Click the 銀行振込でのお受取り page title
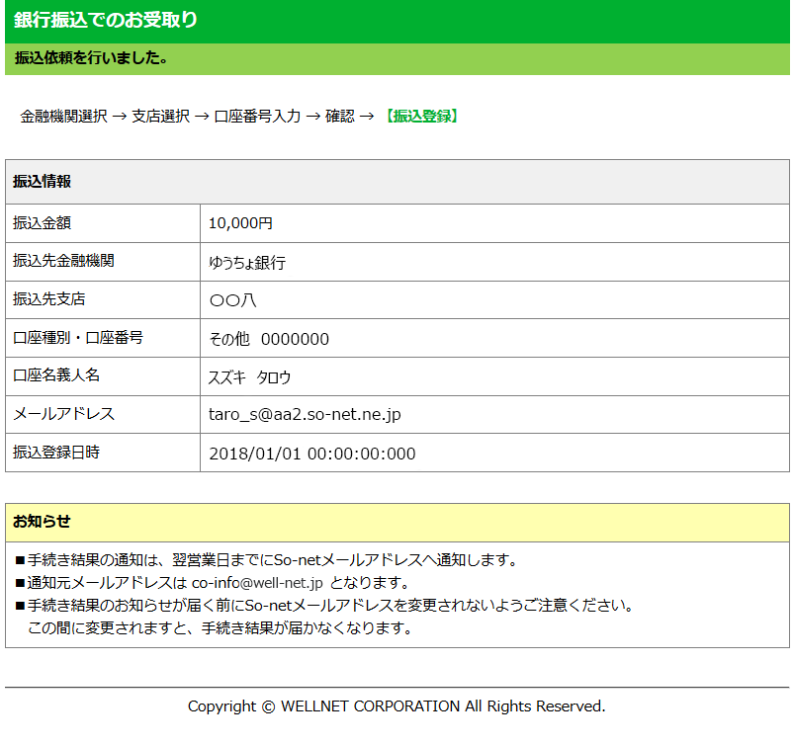Viewport: 794px width, 746px height. tap(106, 20)
